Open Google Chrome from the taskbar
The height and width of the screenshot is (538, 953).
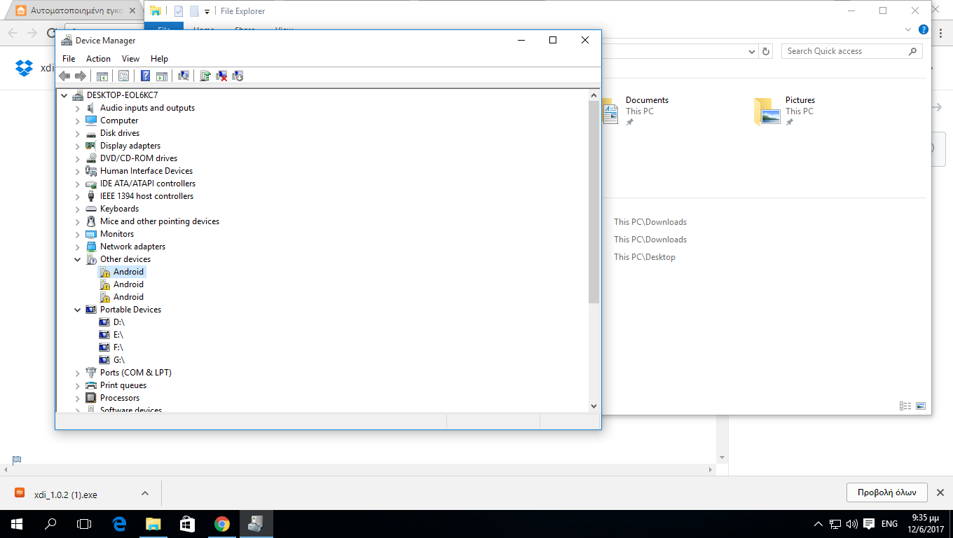click(222, 524)
